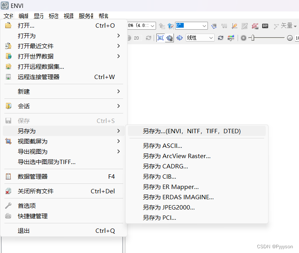The image size is (299, 253).
Task: Open the 标签 menu in menu bar
Action: click(53, 16)
